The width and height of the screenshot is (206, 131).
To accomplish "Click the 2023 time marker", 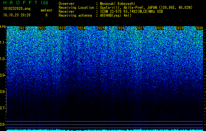I will (62, 28).
